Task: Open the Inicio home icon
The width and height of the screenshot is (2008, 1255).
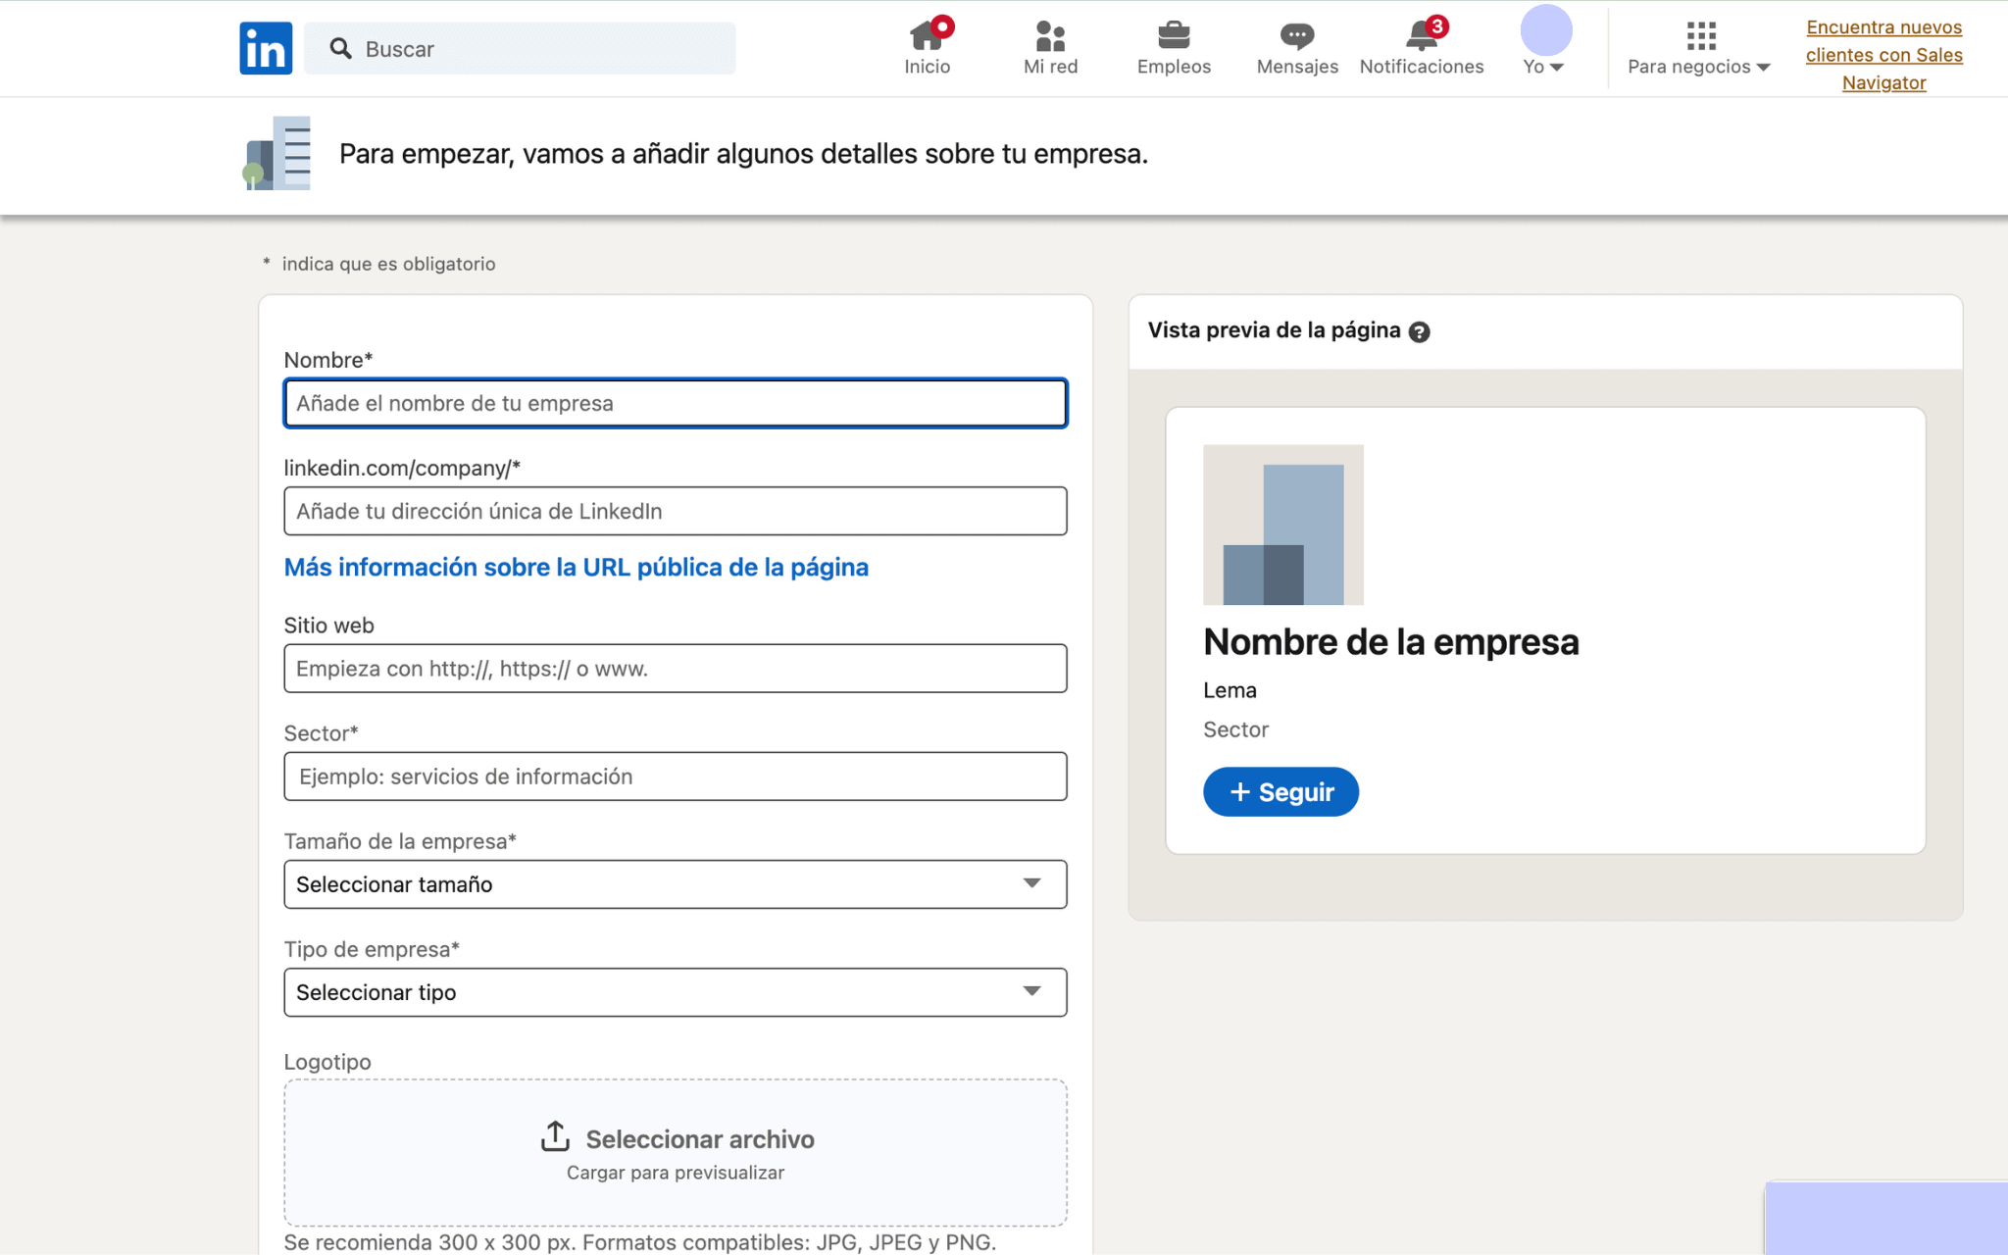Action: pyautogui.click(x=927, y=35)
